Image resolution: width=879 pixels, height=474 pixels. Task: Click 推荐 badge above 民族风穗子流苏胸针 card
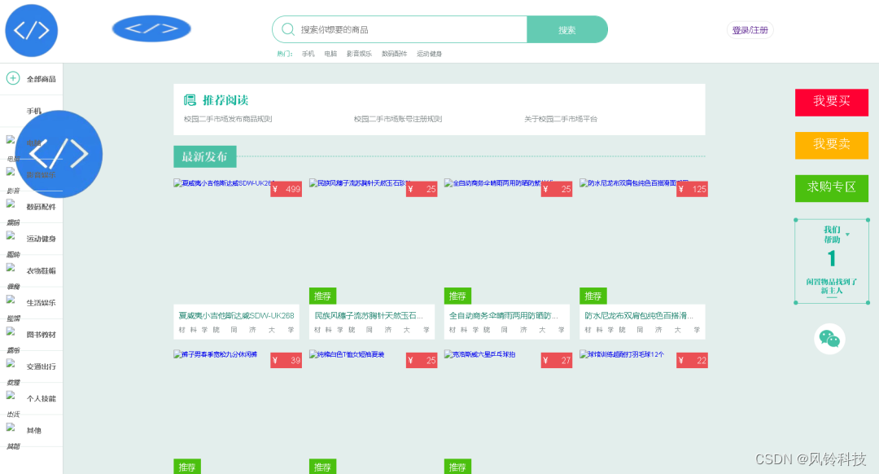click(x=322, y=296)
